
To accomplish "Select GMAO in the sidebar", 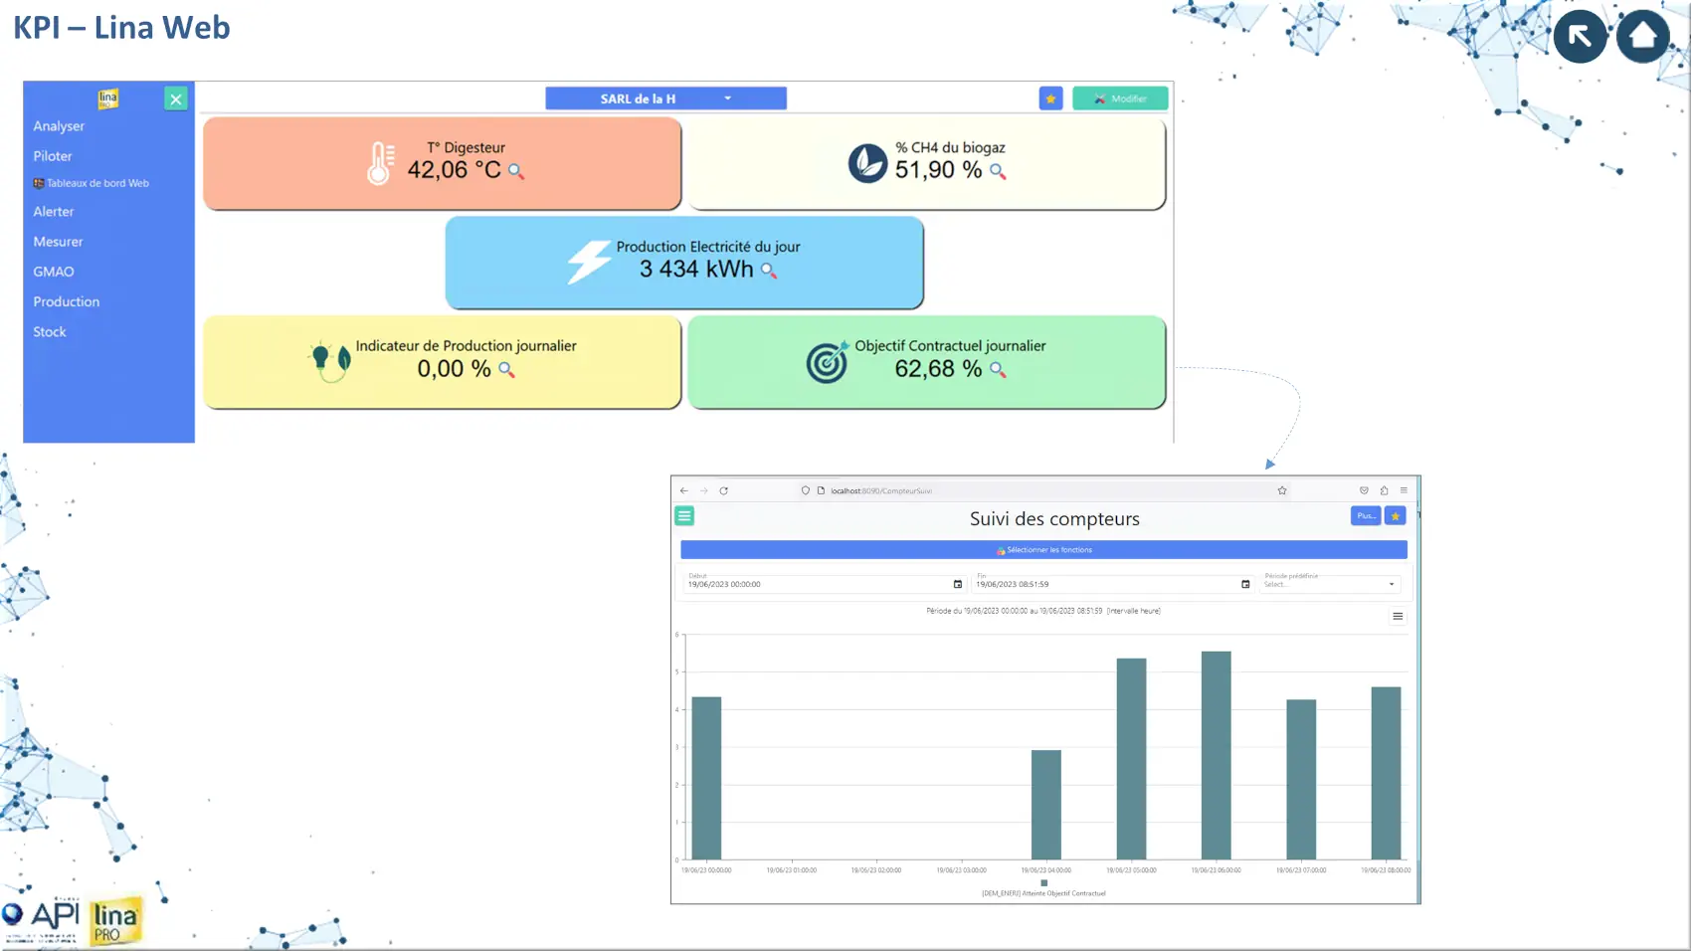I will tap(54, 272).
